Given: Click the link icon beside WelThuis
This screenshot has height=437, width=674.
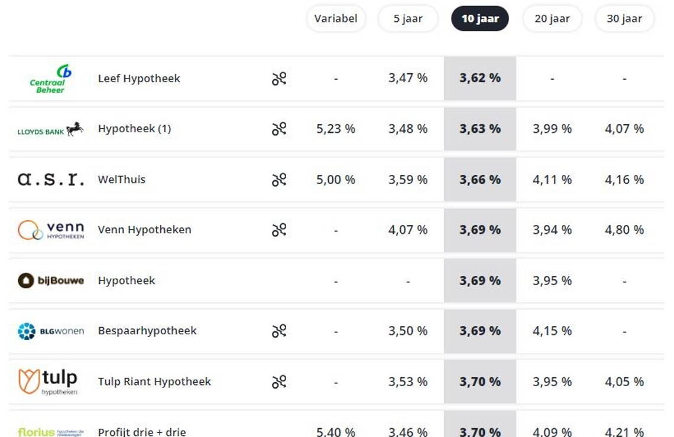Looking at the screenshot, I should [279, 180].
